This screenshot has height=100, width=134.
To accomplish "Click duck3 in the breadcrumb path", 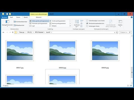I will point(48,32).
